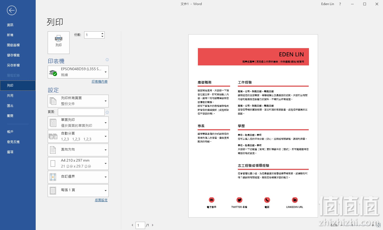Screen dimensions: 383x230
Task: Click the LinkedIn icon in the resume preview
Action: click(295, 200)
